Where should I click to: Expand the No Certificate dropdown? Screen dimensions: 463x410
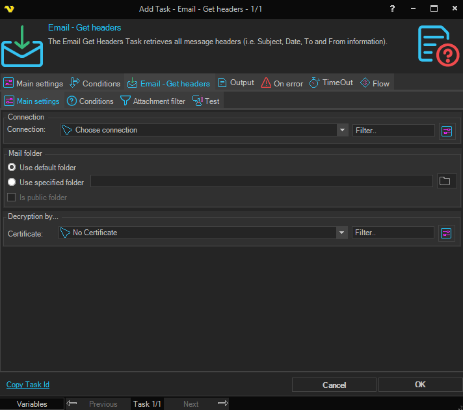(342, 233)
